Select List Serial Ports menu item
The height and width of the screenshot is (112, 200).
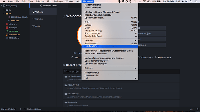coord(110,46)
